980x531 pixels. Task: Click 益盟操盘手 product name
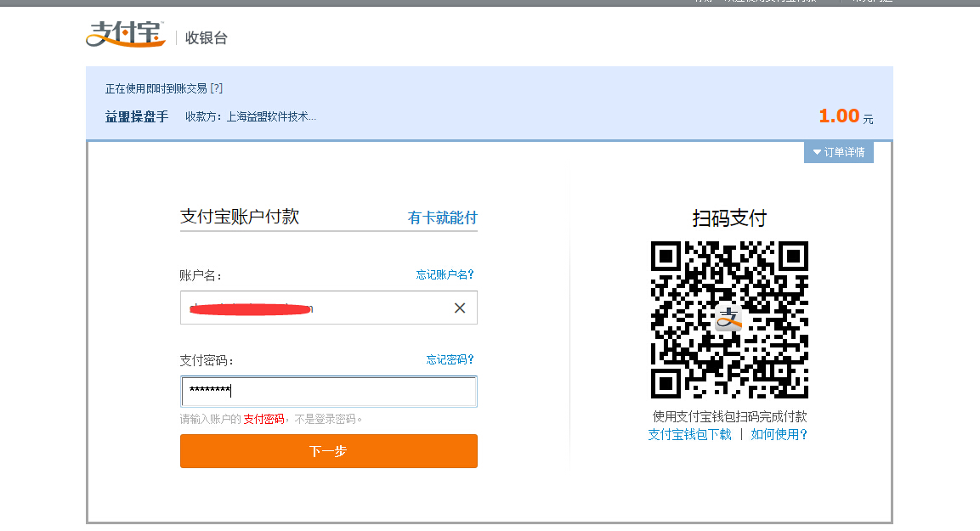[x=137, y=117]
